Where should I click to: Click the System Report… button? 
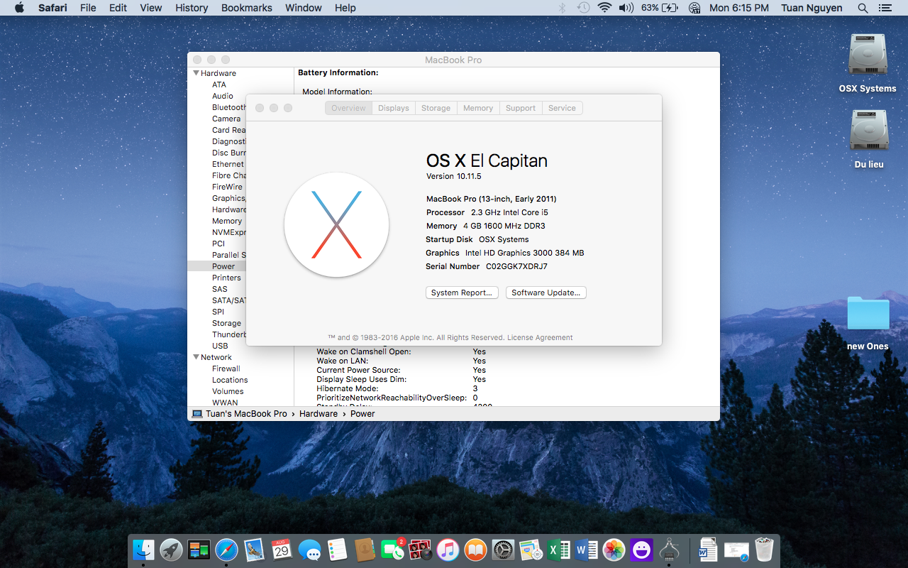tap(462, 293)
